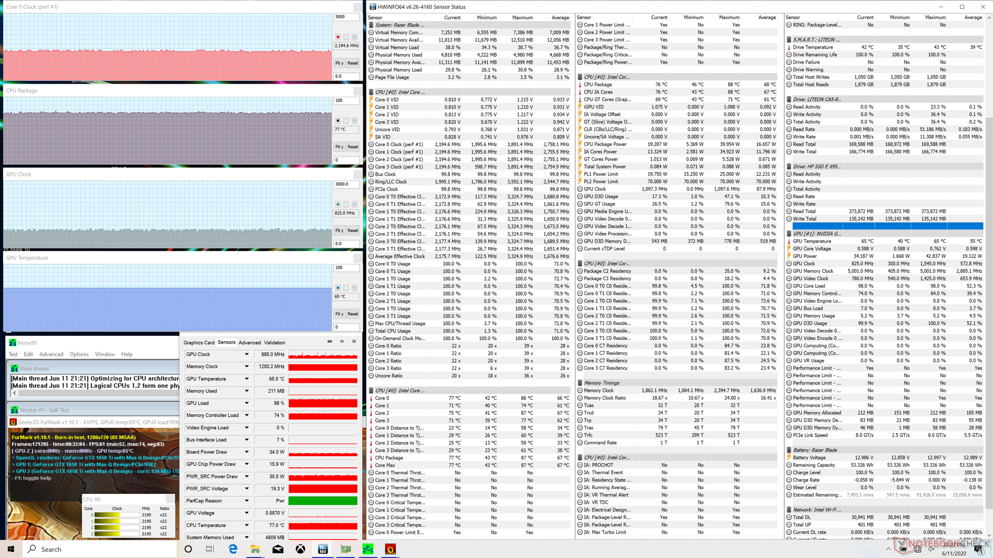This screenshot has width=993, height=558.
Task: Open GPU Temperature sensor dropdown arrow
Action: pos(247,379)
